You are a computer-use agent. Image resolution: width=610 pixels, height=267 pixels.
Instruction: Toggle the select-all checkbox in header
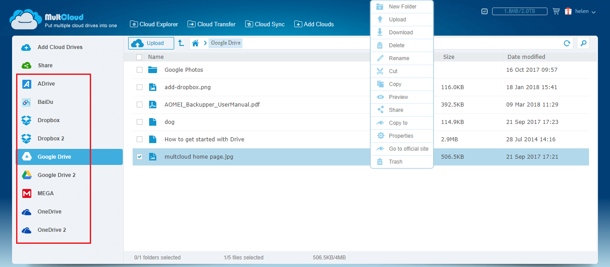(x=139, y=57)
